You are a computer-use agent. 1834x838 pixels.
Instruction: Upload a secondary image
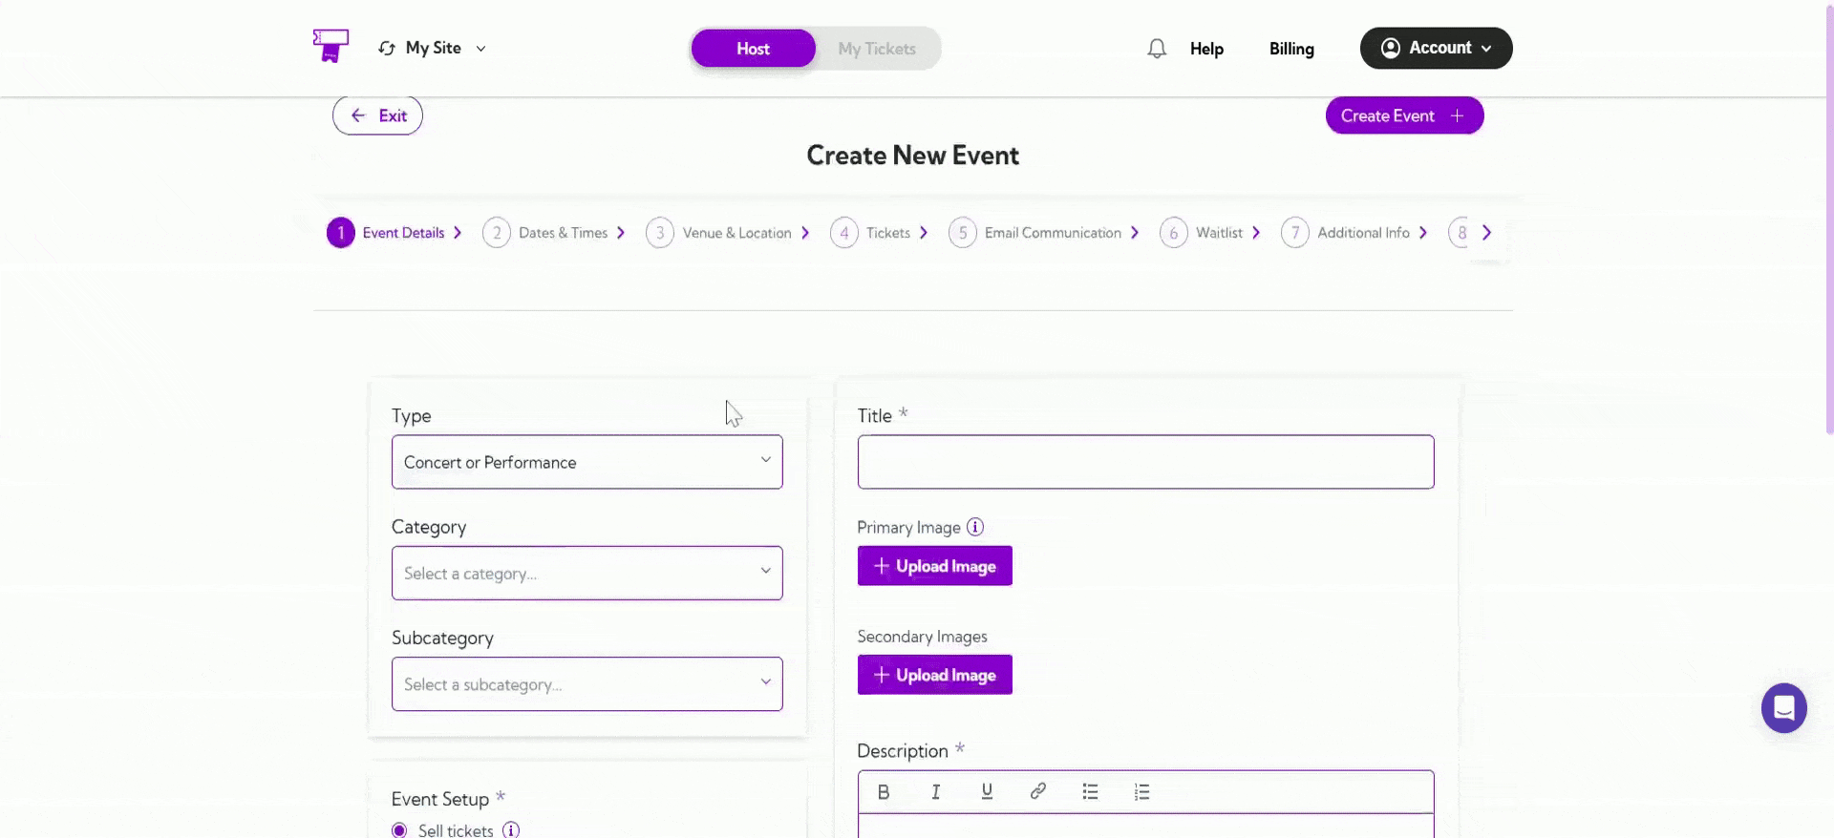(934, 675)
